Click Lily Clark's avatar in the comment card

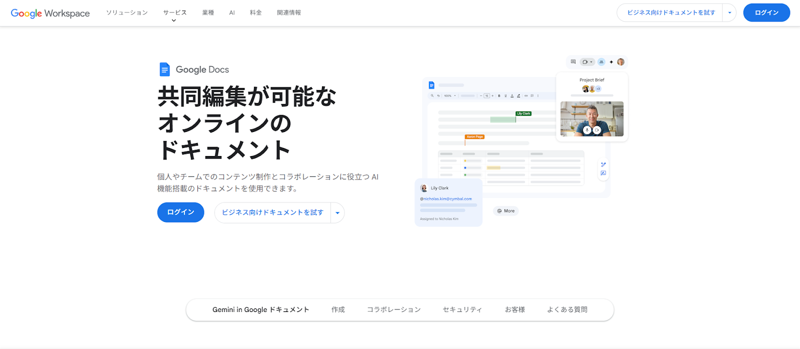[x=424, y=188]
